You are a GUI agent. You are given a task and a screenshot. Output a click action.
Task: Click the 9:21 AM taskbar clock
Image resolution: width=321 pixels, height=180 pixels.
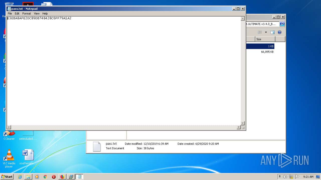tap(308, 177)
